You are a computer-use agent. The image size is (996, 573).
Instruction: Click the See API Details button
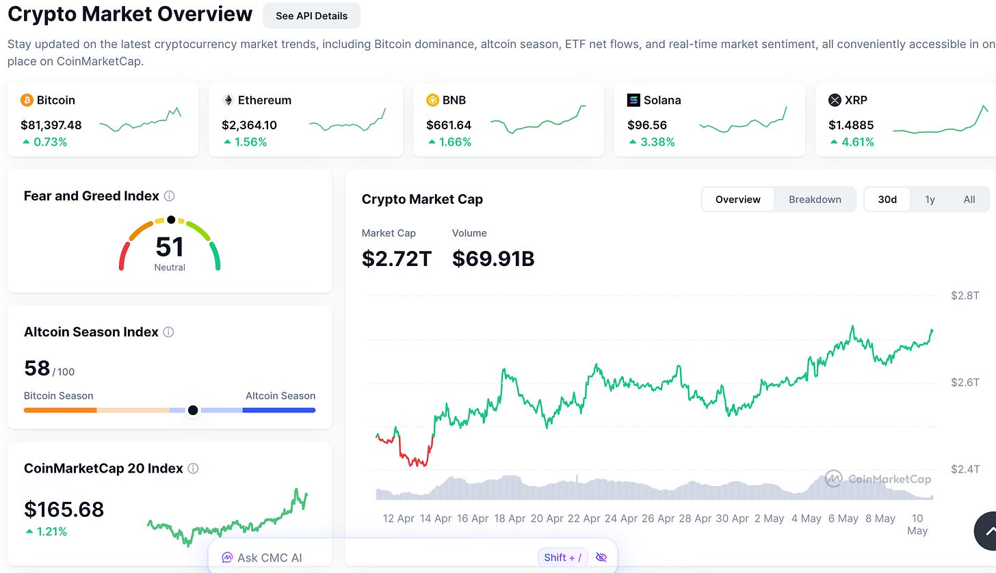click(311, 16)
